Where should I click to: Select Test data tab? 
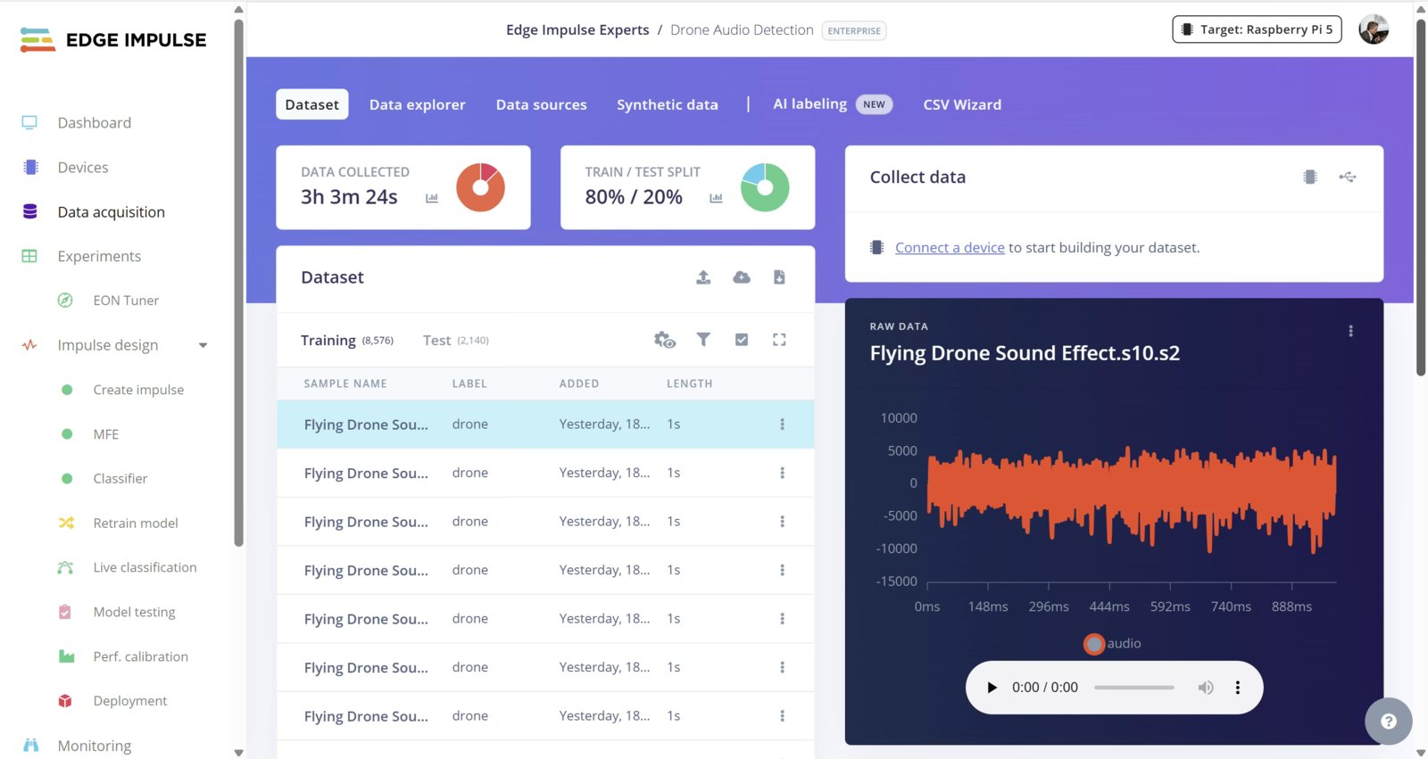(456, 340)
